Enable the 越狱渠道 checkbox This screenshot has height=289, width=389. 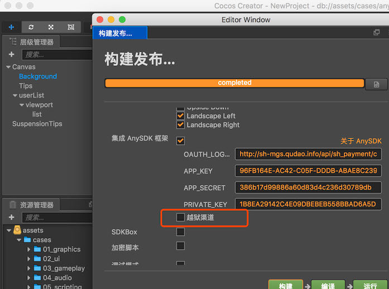point(180,218)
